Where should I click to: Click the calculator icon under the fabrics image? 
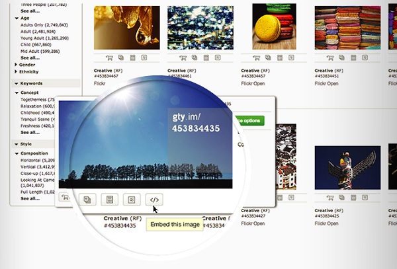pos(353,58)
